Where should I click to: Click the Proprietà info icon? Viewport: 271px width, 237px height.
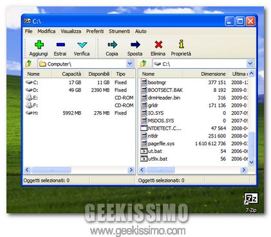coord(182,44)
